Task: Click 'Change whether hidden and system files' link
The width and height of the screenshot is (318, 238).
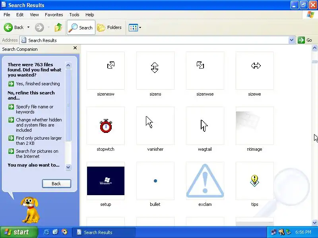Action: pos(39,125)
